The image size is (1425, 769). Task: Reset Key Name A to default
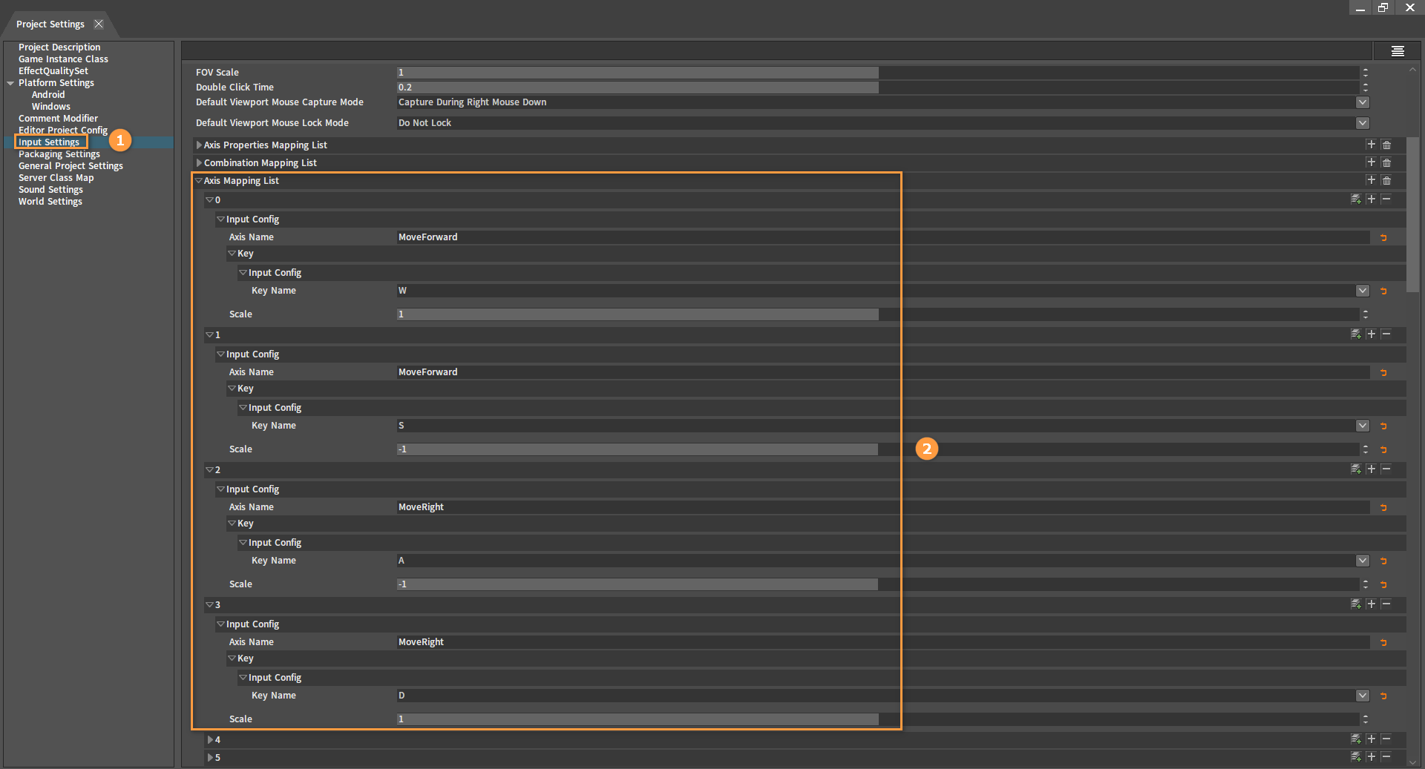(1383, 561)
